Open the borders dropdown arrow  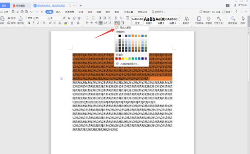pos(125,23)
